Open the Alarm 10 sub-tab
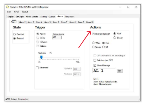Screen dimensions: 143x103 [x=90, y=22]
